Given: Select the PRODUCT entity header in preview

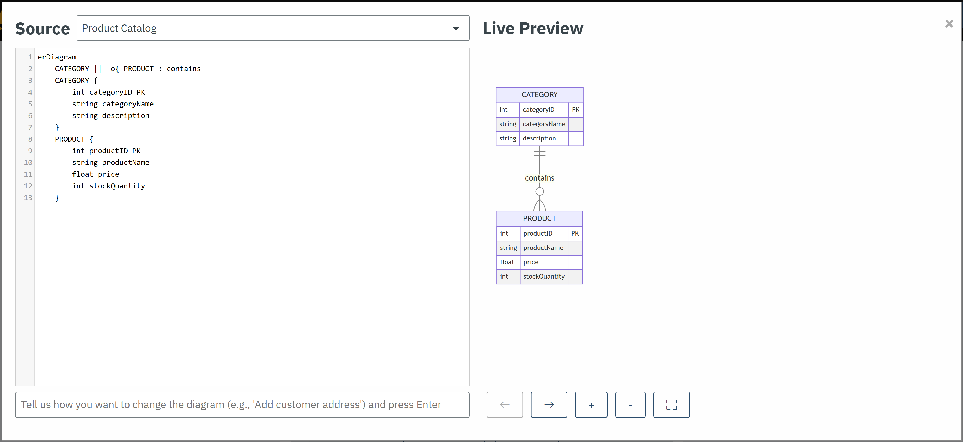Looking at the screenshot, I should coord(539,218).
